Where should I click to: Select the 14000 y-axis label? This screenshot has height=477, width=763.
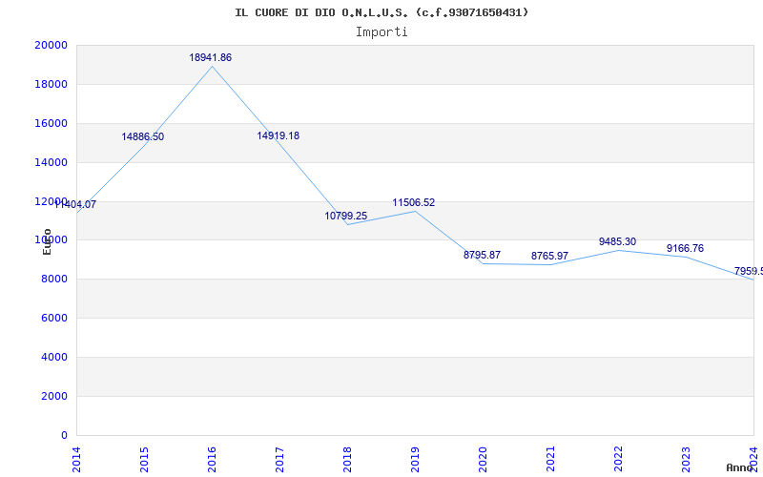pos(52,162)
